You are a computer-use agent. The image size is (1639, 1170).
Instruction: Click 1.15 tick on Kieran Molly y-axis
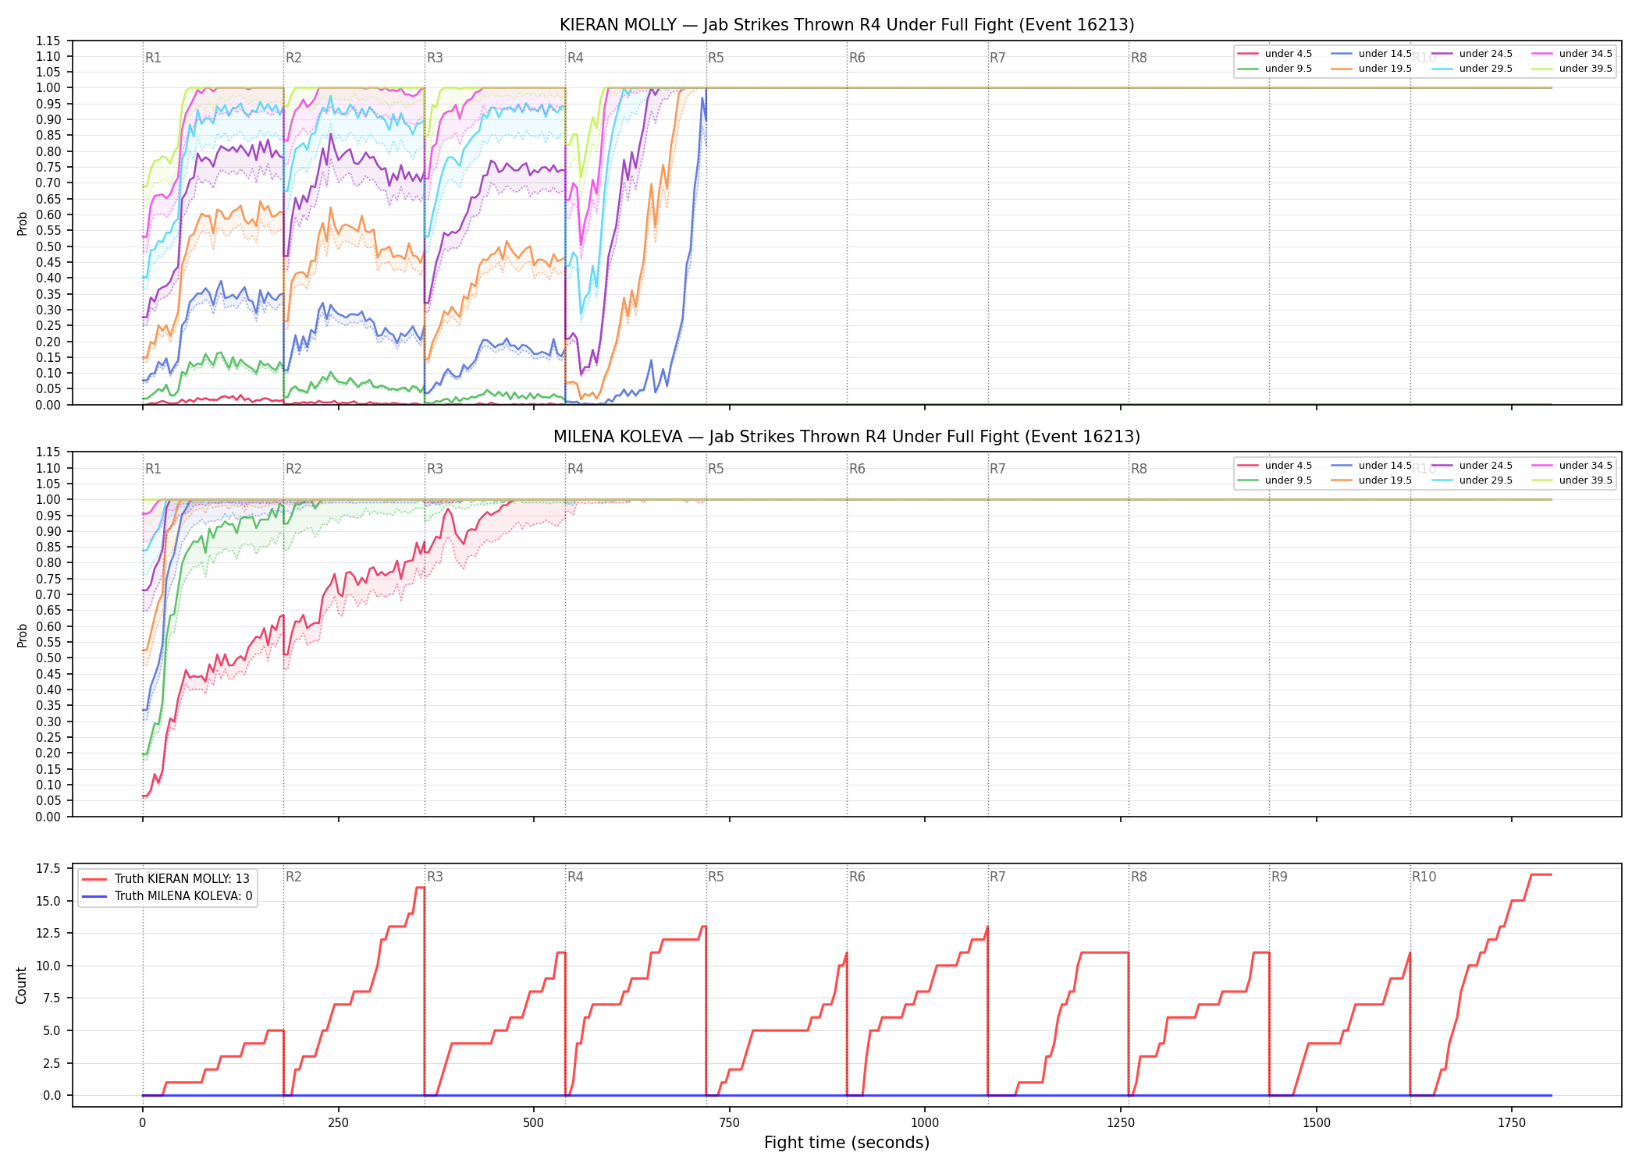pos(48,41)
